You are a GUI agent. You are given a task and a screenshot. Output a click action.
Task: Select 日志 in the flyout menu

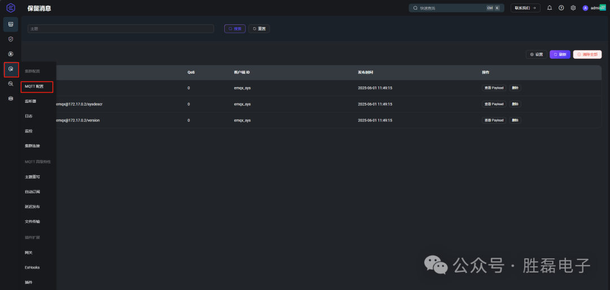pos(28,116)
